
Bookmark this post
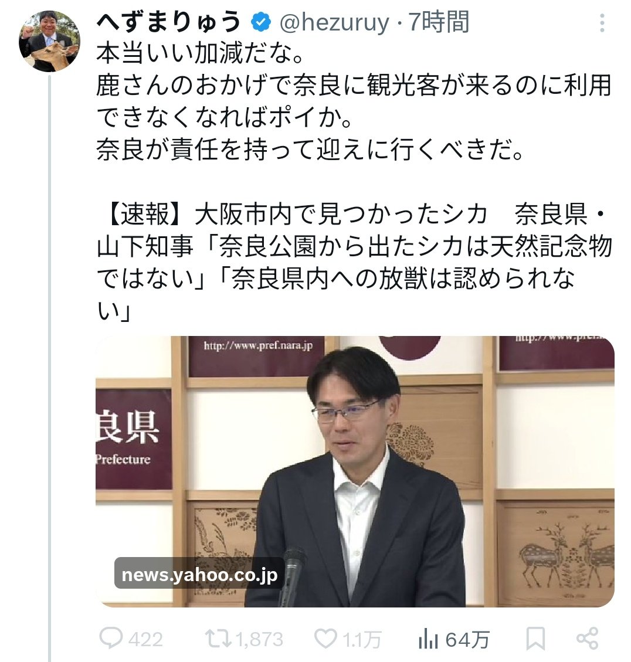point(535,639)
